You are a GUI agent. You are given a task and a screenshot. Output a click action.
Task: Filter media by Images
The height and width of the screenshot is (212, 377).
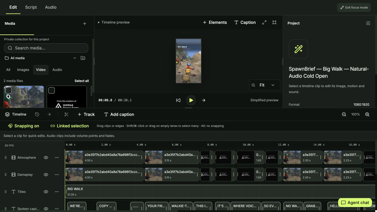coord(23,70)
